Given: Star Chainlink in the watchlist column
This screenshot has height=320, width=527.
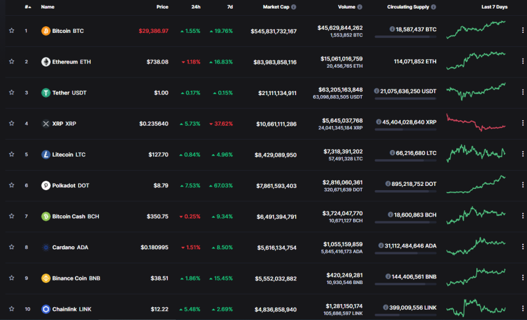Looking at the screenshot, I should (x=12, y=308).
